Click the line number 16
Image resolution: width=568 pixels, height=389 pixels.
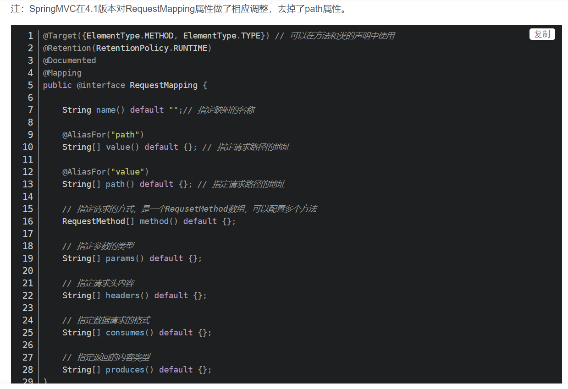28,221
